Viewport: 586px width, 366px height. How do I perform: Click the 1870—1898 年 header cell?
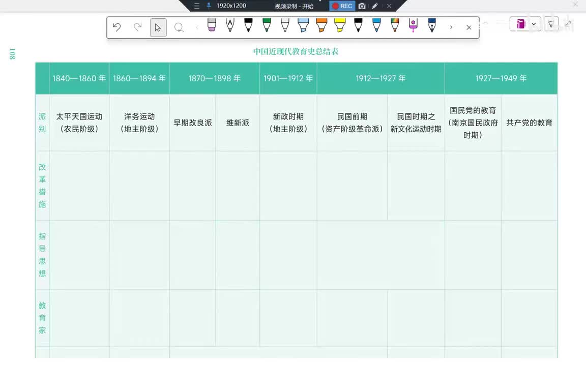[215, 78]
